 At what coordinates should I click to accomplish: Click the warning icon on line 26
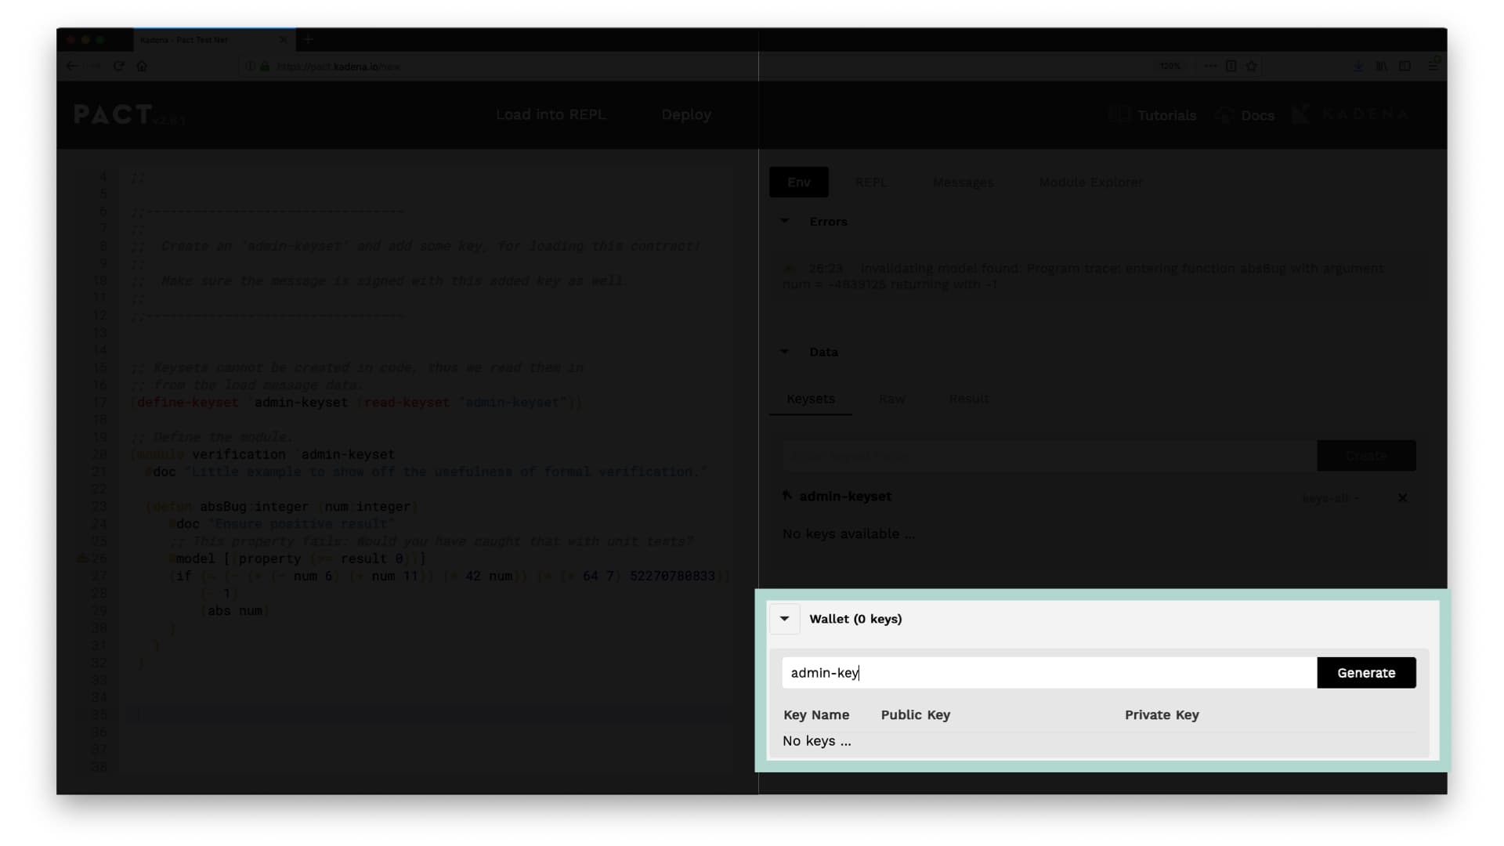(x=81, y=559)
